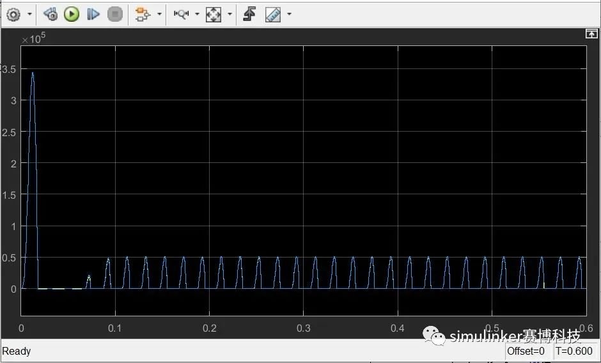Click the grayed Stop simulation button
Image resolution: width=601 pixels, height=363 pixels.
(x=114, y=15)
